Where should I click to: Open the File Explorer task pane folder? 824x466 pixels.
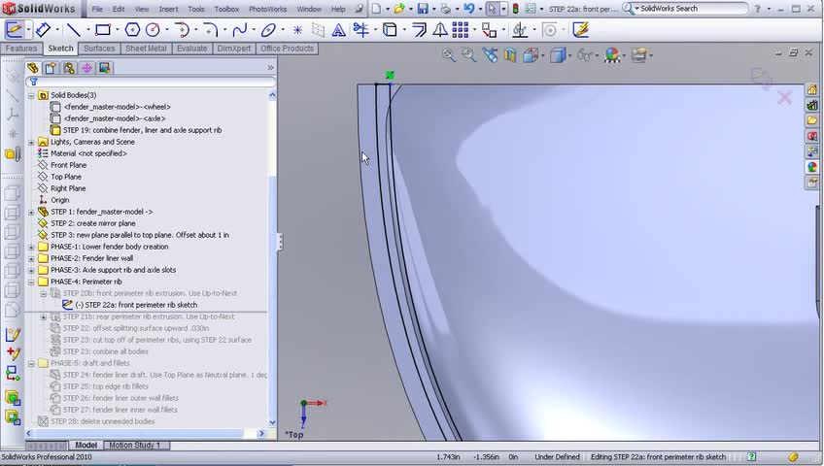(x=812, y=120)
